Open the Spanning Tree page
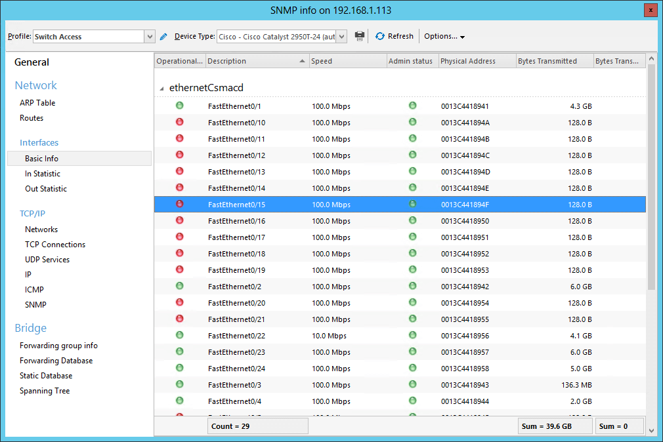This screenshot has height=442, width=663. pos(45,391)
